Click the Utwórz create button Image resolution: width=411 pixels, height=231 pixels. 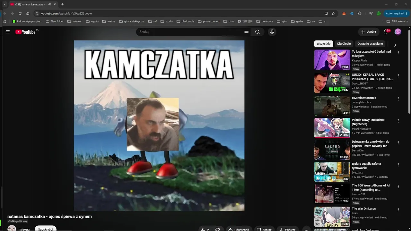click(x=368, y=32)
